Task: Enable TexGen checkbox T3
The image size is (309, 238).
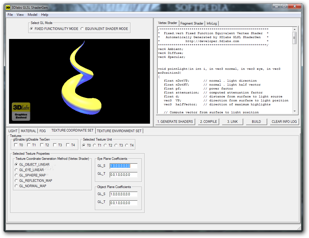Action: (55, 145)
